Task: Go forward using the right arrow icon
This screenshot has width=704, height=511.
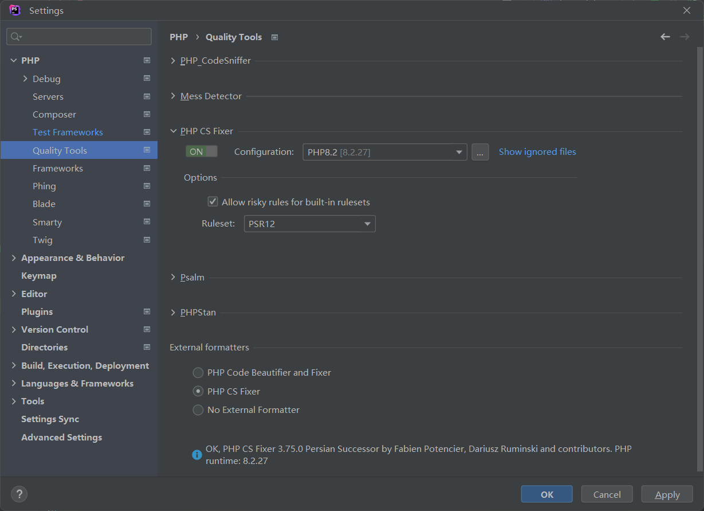Action: coord(685,37)
